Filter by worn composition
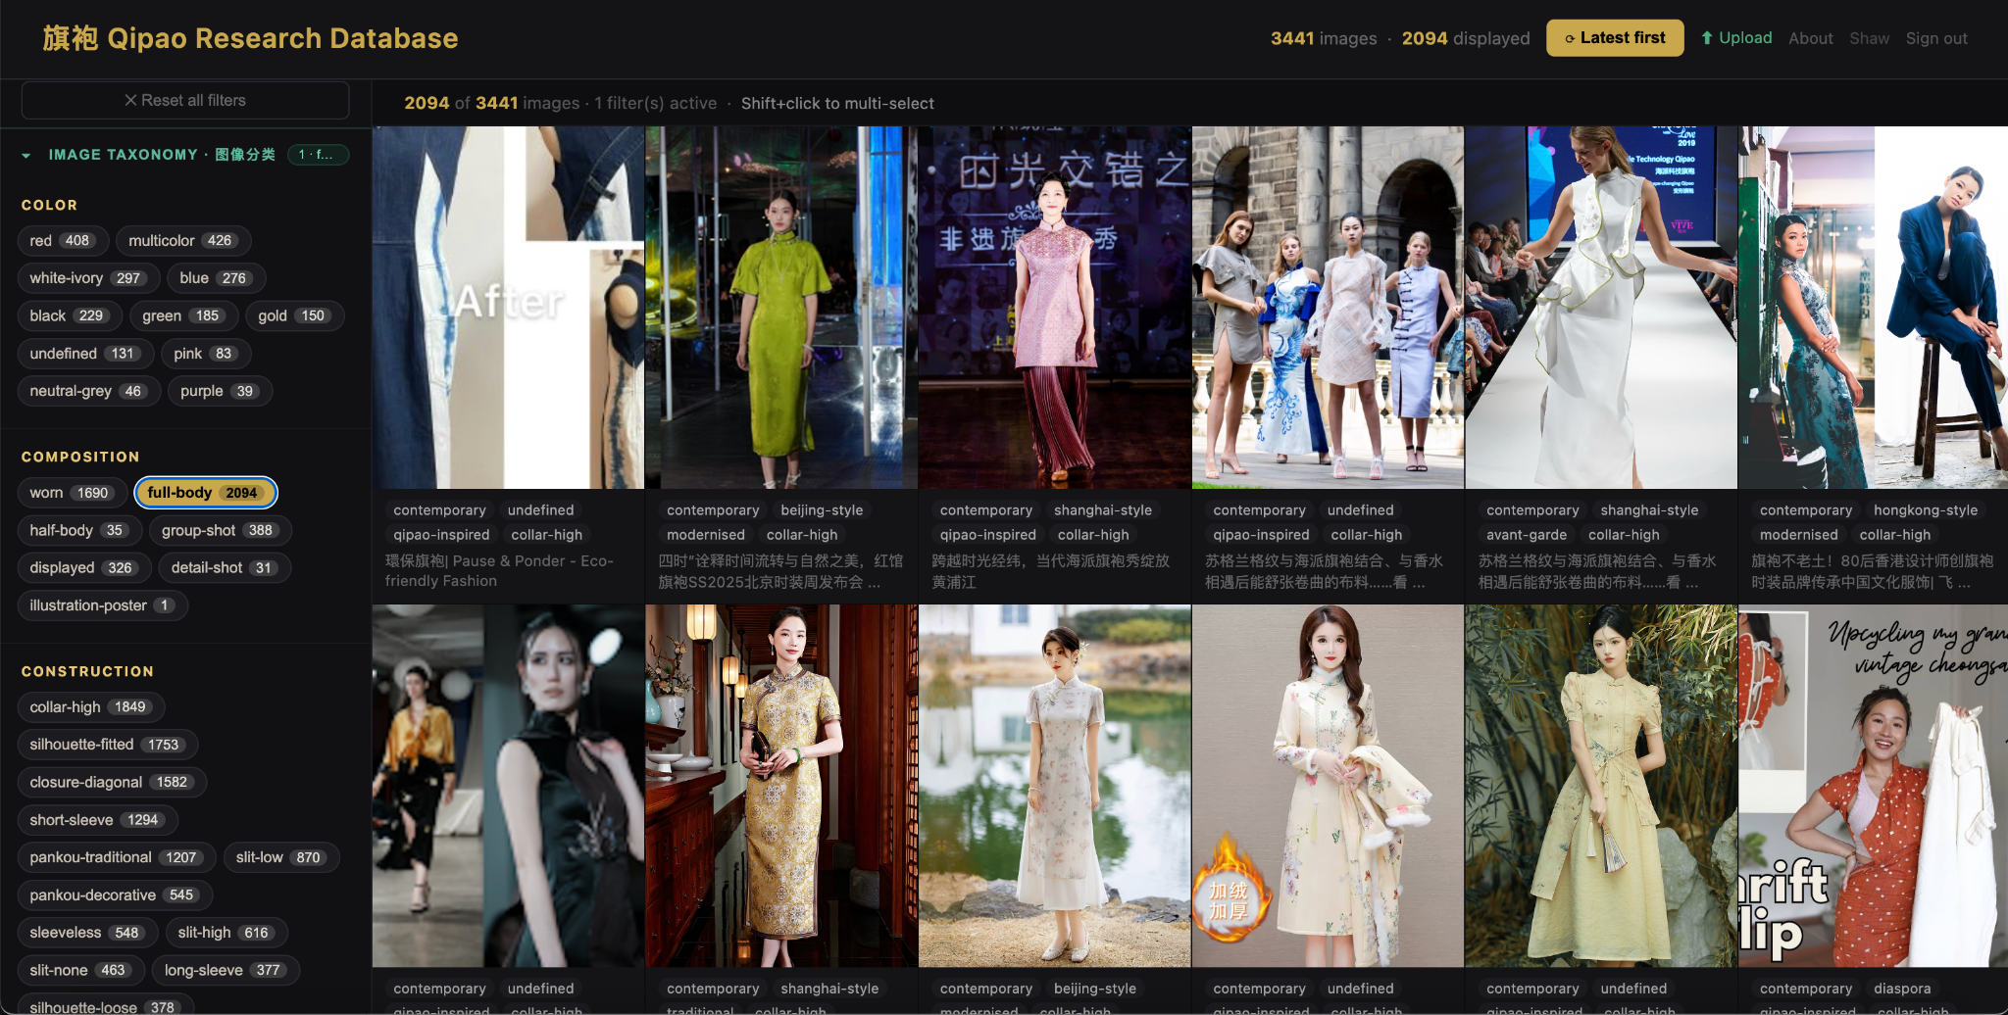The width and height of the screenshot is (2008, 1015). tap(73, 493)
